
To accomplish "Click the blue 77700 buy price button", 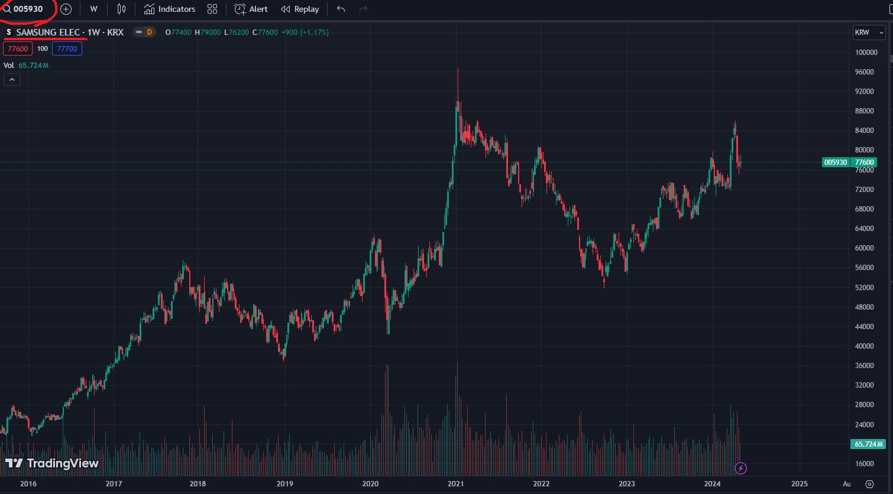I will click(67, 48).
